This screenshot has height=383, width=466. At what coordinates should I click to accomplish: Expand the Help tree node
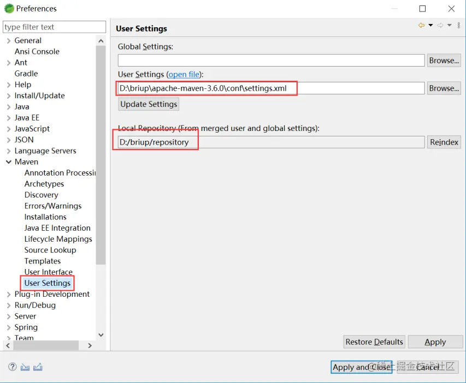coord(9,85)
